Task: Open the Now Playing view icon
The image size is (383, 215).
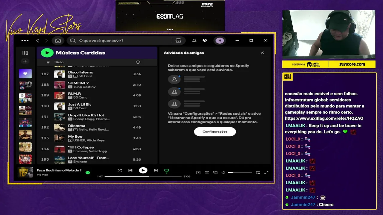Action: click(198, 173)
